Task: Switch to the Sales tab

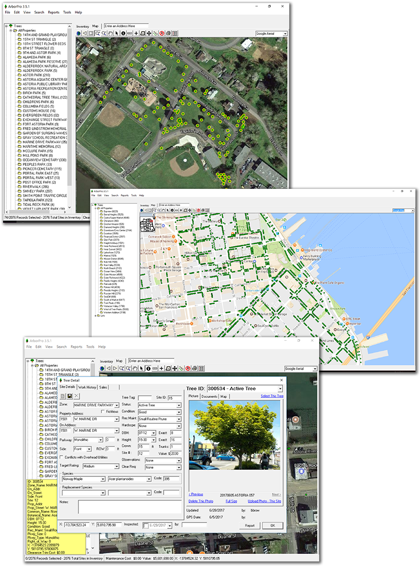Action: 103,387
